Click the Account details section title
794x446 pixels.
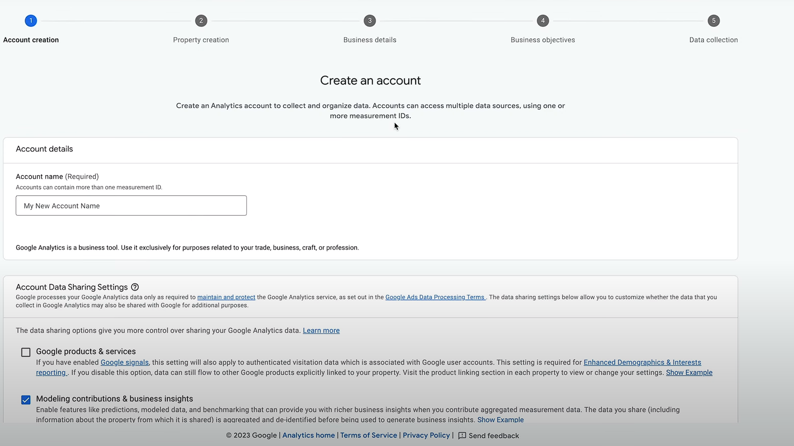[x=44, y=149]
